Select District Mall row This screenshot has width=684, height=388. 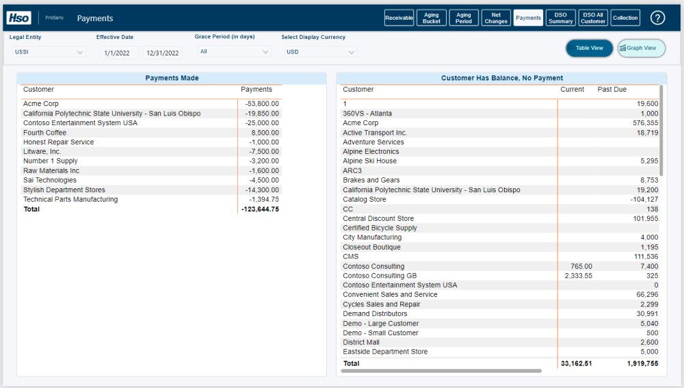click(499, 343)
